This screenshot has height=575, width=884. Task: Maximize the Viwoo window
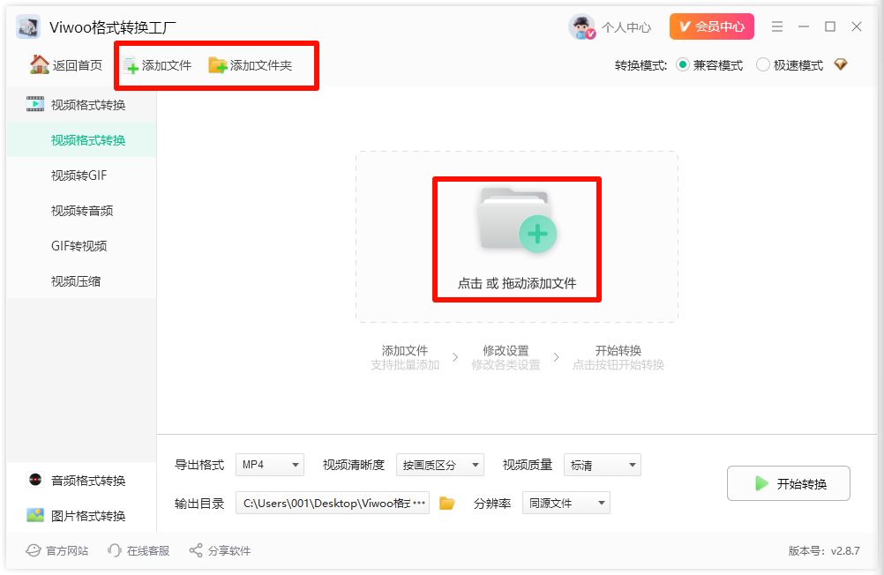tap(830, 26)
